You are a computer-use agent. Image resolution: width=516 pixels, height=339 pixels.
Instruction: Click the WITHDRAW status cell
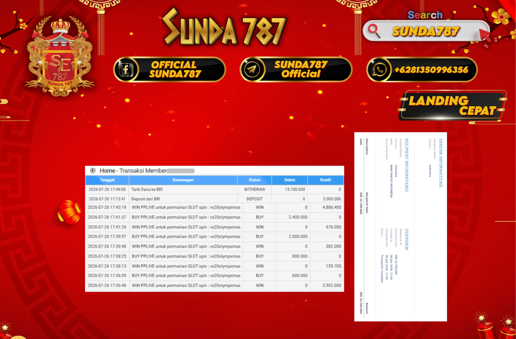point(254,189)
